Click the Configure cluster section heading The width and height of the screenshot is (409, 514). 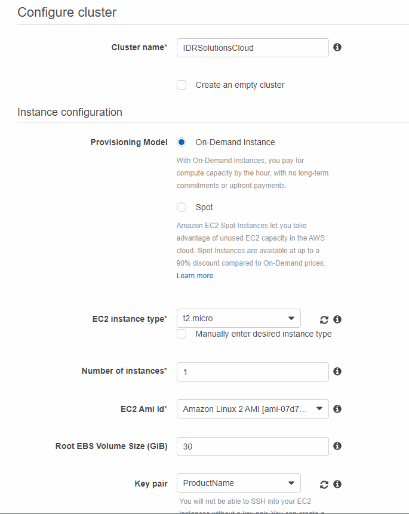(x=67, y=12)
